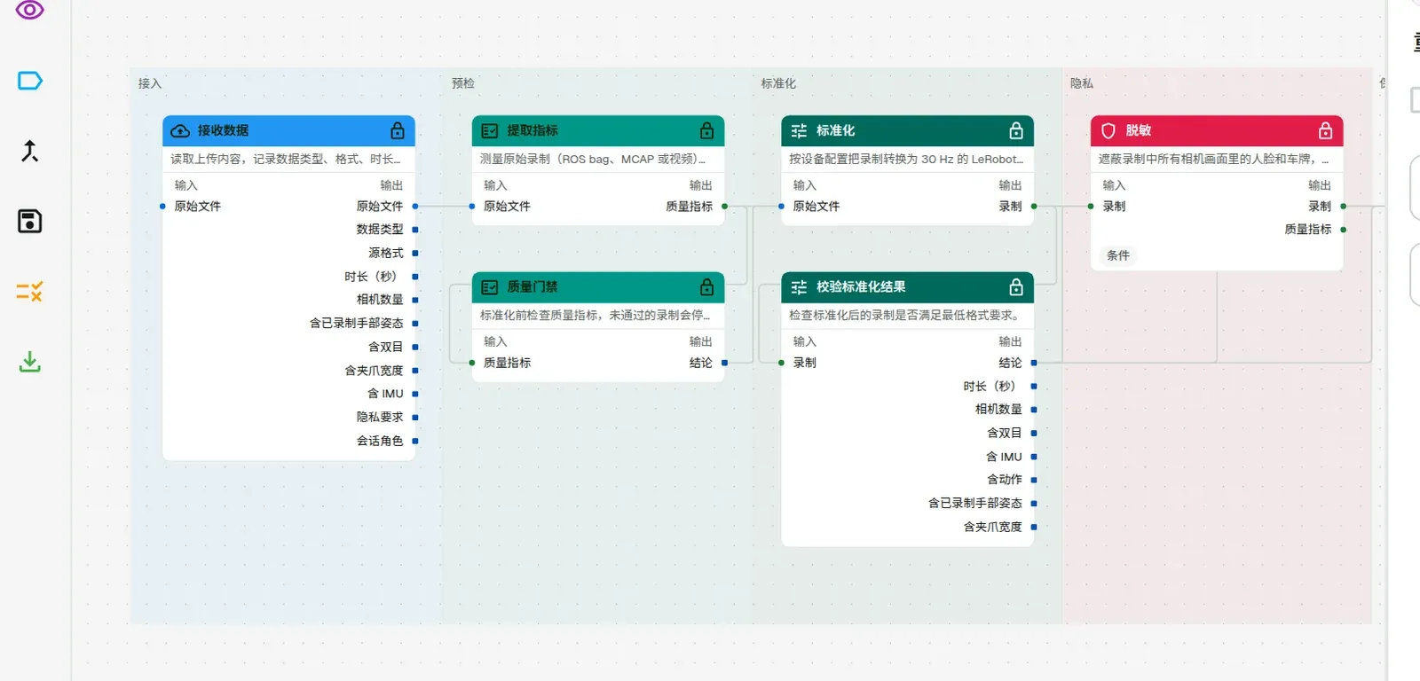Click the sliders icon on 校验标准化结果 node
The width and height of the screenshot is (1420, 681).
[799, 286]
